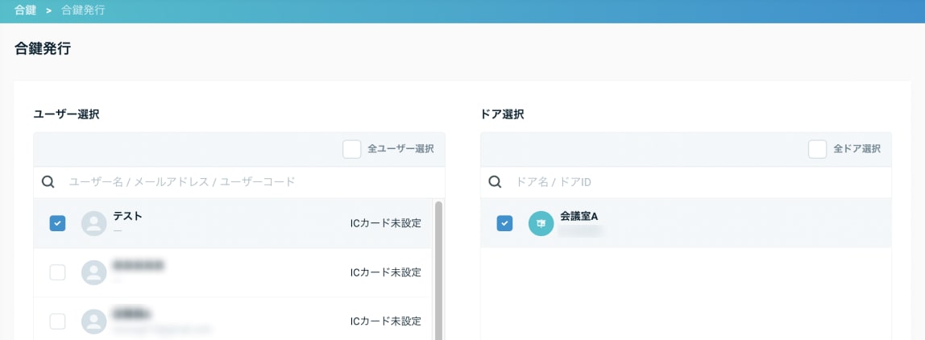Click the 会議室A door icon
Screen dimensions: 925x340
tap(541, 223)
